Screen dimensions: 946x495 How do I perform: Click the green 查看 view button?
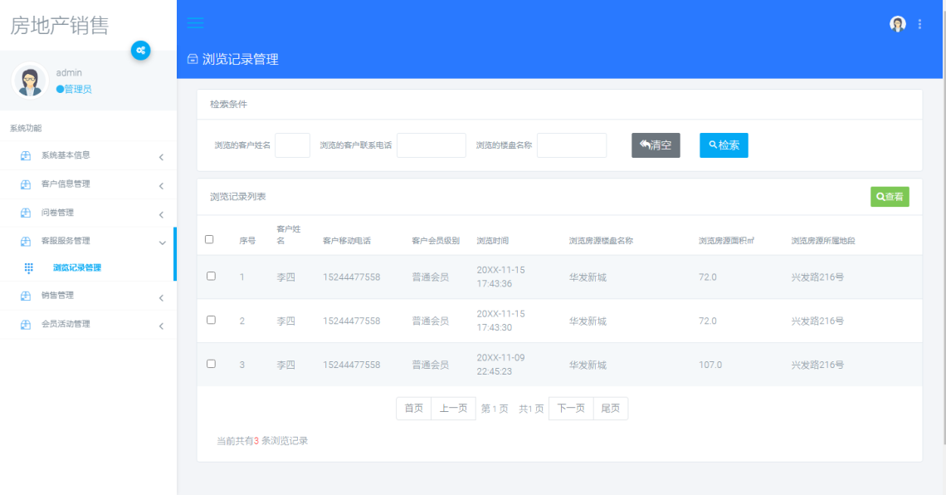coord(889,197)
